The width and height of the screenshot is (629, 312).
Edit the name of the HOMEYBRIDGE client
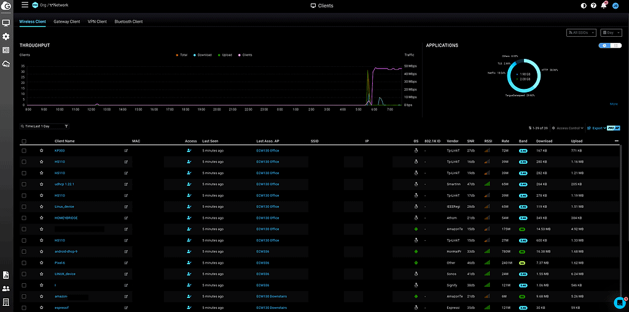pyautogui.click(x=127, y=218)
